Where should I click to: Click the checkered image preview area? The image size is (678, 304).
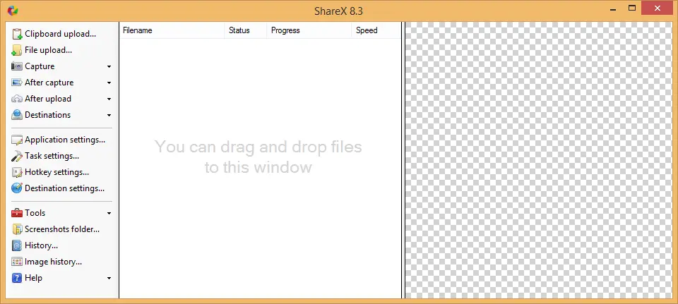click(x=539, y=160)
